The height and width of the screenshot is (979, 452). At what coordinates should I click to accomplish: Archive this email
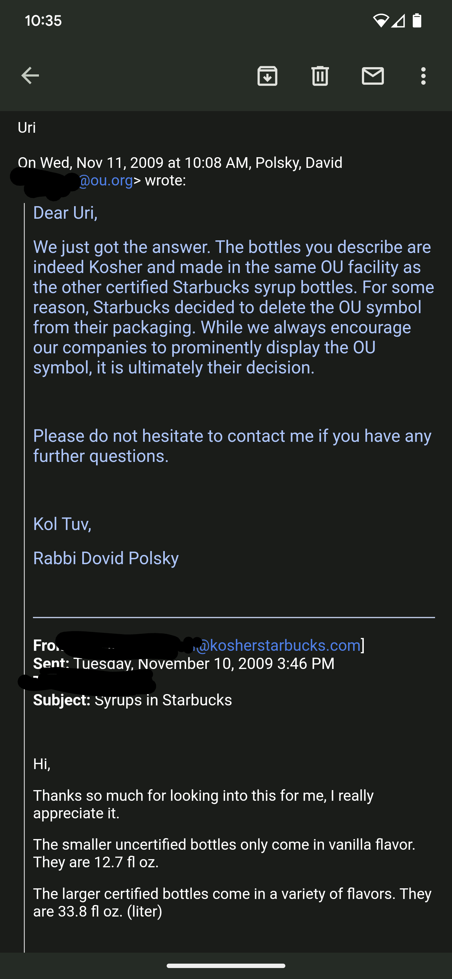click(267, 76)
